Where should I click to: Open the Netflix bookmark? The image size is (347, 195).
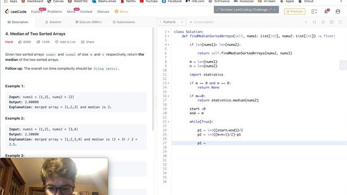point(128,1)
